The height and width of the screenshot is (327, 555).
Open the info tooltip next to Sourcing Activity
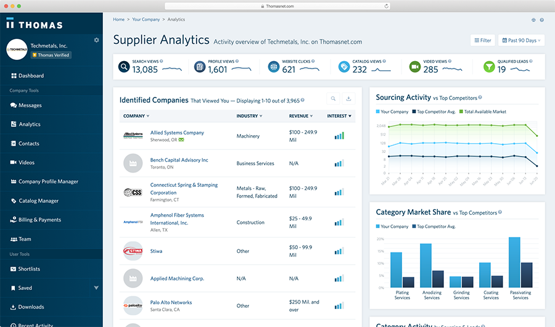pos(480,97)
